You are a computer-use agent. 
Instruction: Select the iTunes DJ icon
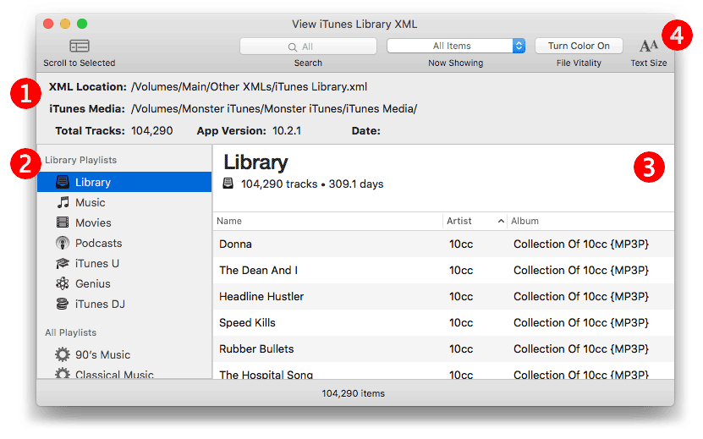click(63, 304)
